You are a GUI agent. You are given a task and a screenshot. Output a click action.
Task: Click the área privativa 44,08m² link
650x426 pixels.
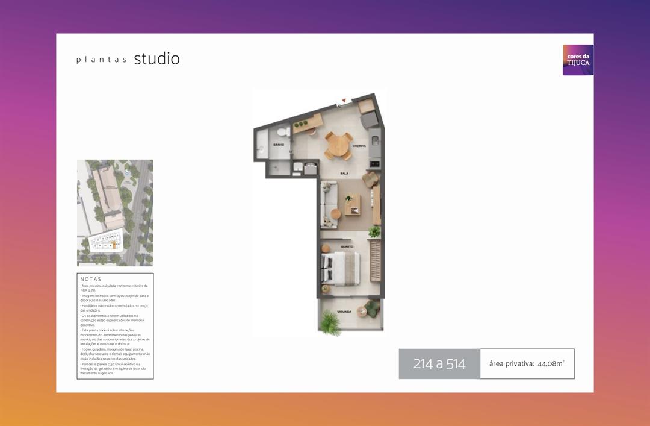point(527,363)
